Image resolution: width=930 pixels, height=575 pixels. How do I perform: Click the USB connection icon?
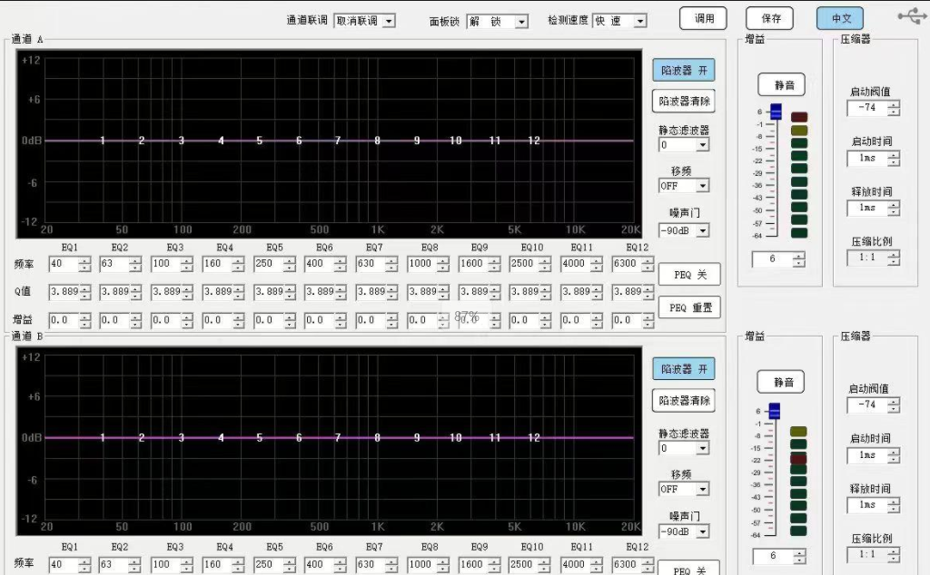point(912,16)
